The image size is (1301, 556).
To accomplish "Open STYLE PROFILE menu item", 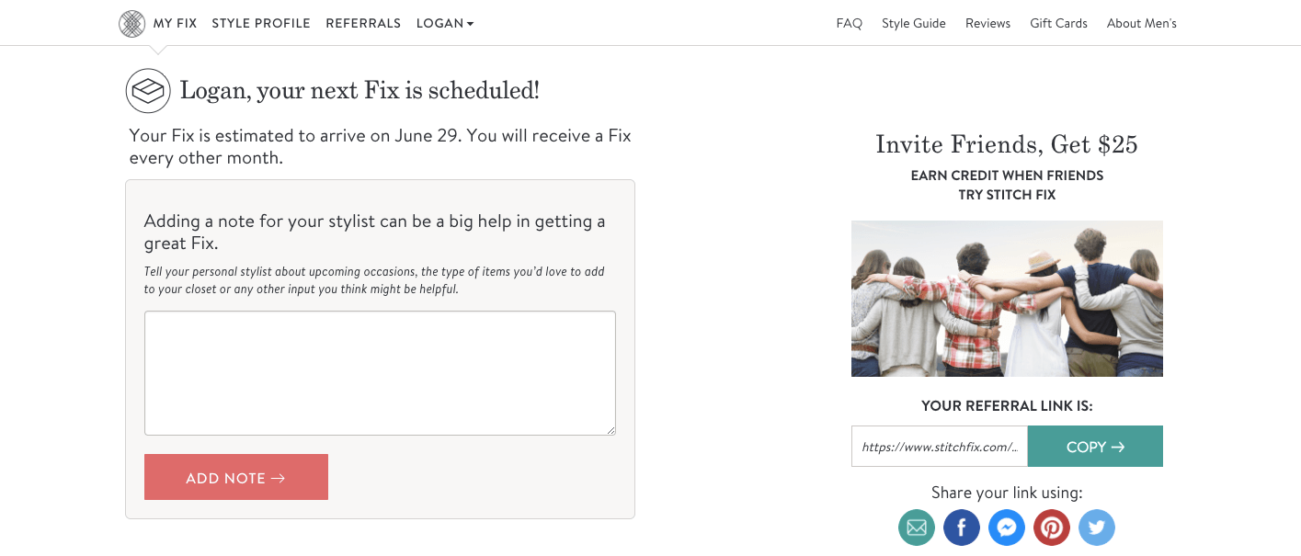I will [261, 23].
